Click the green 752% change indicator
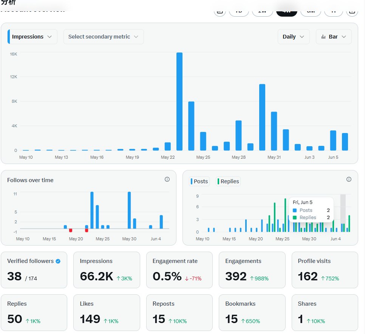The height and width of the screenshot is (334, 368). 330,278
